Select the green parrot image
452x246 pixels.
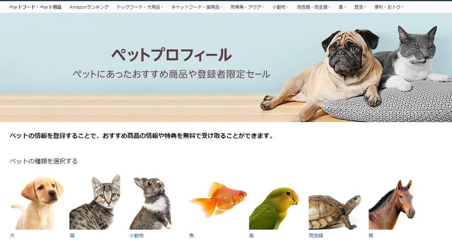click(x=274, y=208)
